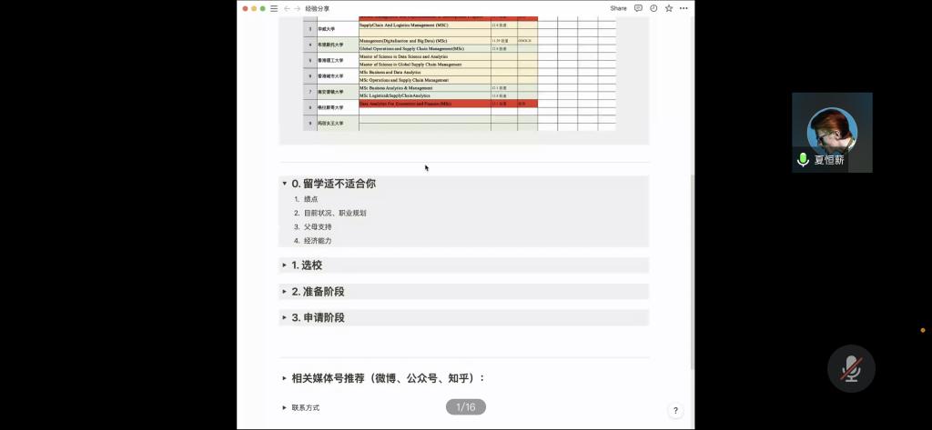Unmute the crossed-out microphone button
Viewport: 932px width, 430px height.
tap(851, 368)
